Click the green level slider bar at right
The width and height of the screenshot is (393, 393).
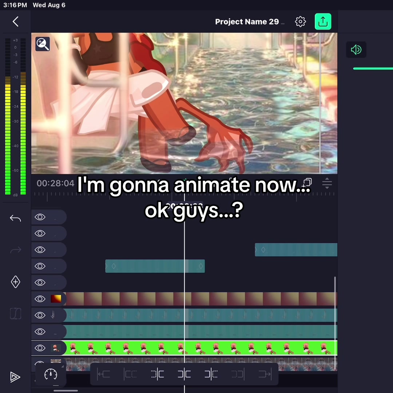click(x=373, y=68)
